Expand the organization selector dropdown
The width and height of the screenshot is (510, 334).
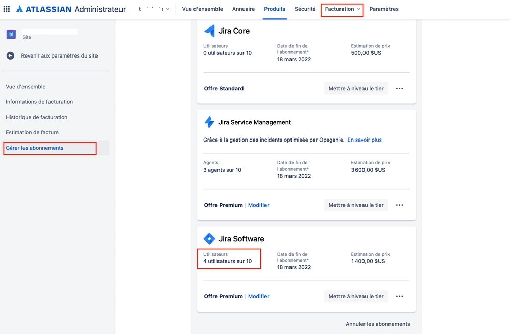pyautogui.click(x=154, y=9)
